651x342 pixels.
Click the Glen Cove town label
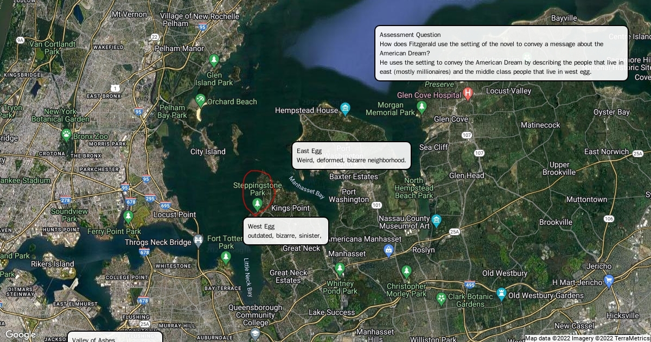click(451, 119)
